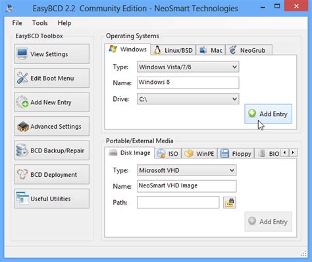Click the database icon on BCD Backup/Repair
The height and width of the screenshot is (262, 312).
pyautogui.click(x=22, y=150)
